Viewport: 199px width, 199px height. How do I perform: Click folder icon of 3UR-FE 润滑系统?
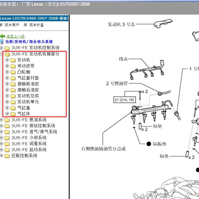(7, 144)
